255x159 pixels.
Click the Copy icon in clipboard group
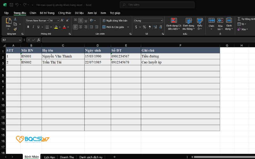[x=15, y=24]
